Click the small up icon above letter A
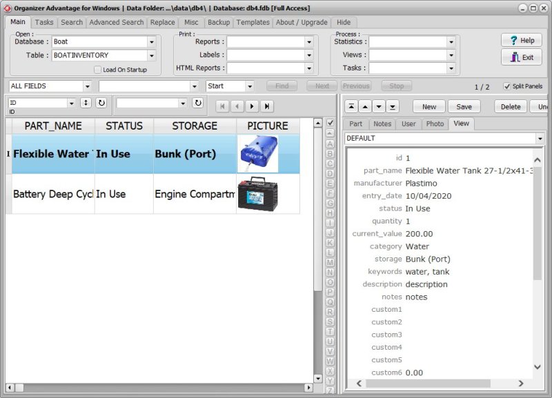The image size is (552, 398). (330, 133)
